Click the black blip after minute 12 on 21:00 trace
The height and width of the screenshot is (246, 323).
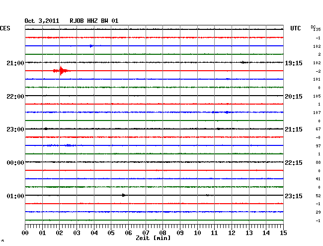click(244, 62)
